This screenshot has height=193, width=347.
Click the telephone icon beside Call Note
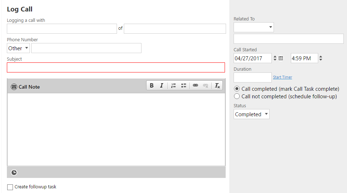[x=14, y=87]
